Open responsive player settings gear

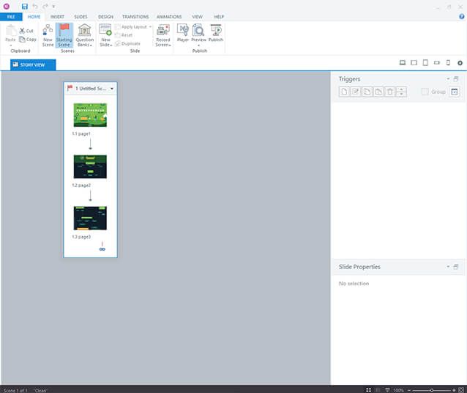460,63
